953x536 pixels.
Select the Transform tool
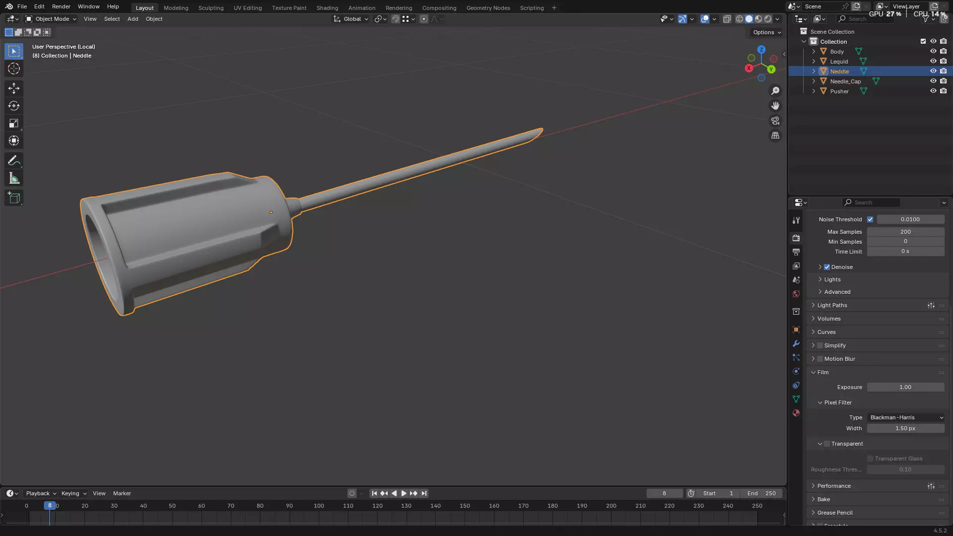point(14,140)
